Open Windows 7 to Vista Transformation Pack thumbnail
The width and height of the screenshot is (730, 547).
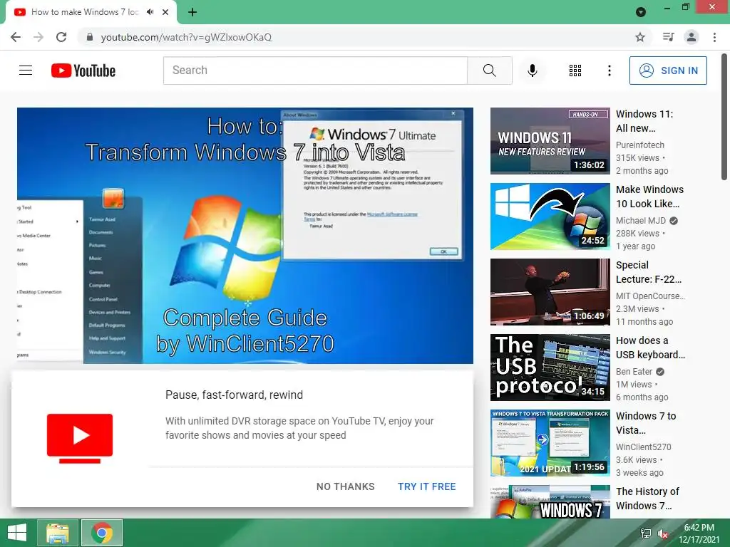pos(550,443)
